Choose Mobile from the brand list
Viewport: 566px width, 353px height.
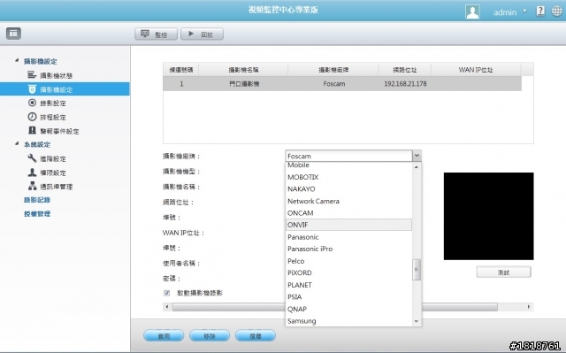point(348,165)
